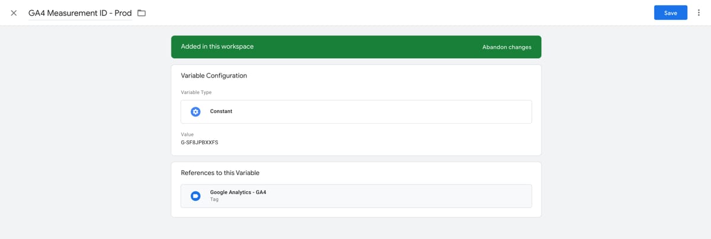Click the Constant type name text
The width and height of the screenshot is (711, 239).
(x=221, y=111)
